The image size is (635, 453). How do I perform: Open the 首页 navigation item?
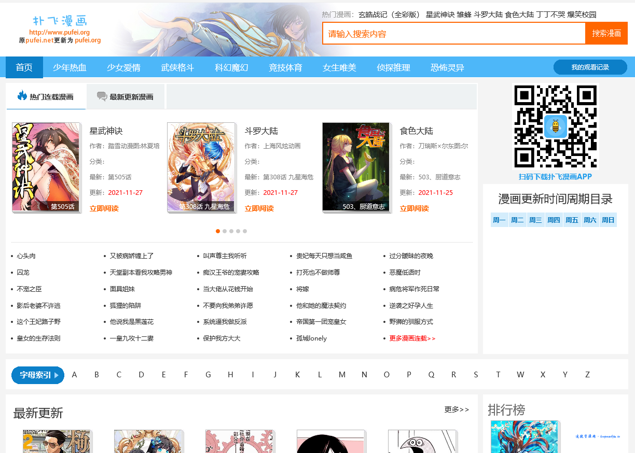24,67
